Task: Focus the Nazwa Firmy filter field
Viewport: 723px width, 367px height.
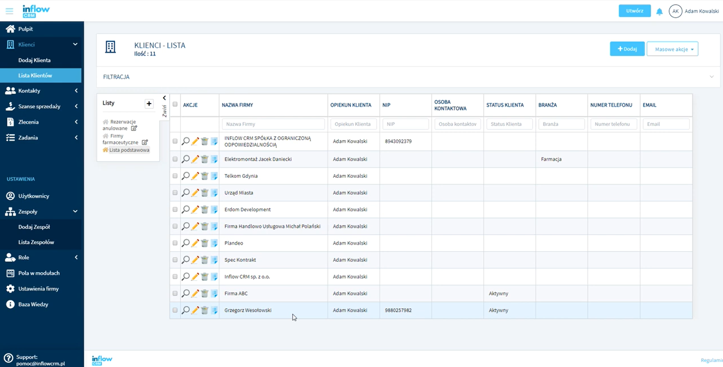Action: [273, 124]
